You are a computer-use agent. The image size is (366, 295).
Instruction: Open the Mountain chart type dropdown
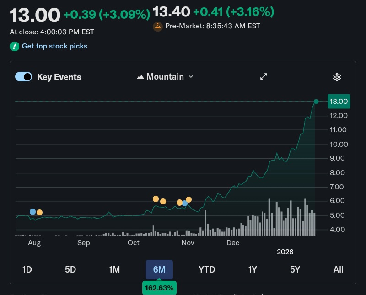coord(165,77)
